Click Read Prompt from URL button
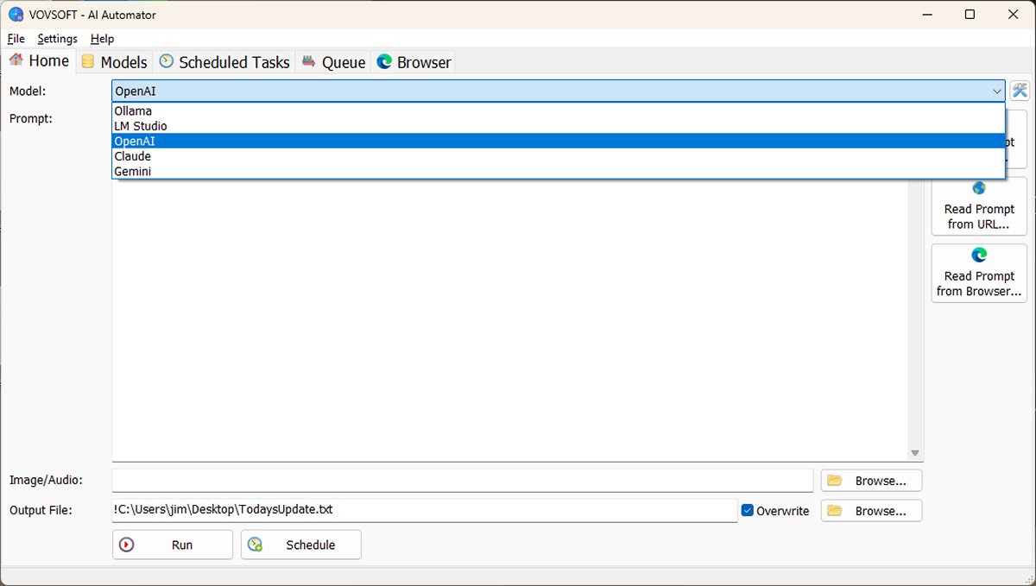 pos(979,206)
